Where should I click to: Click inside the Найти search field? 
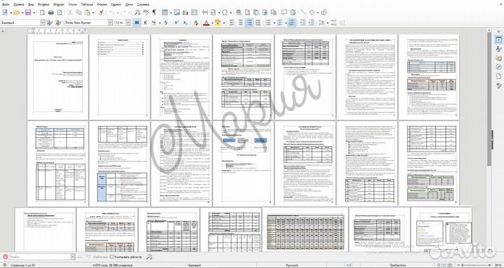39,257
